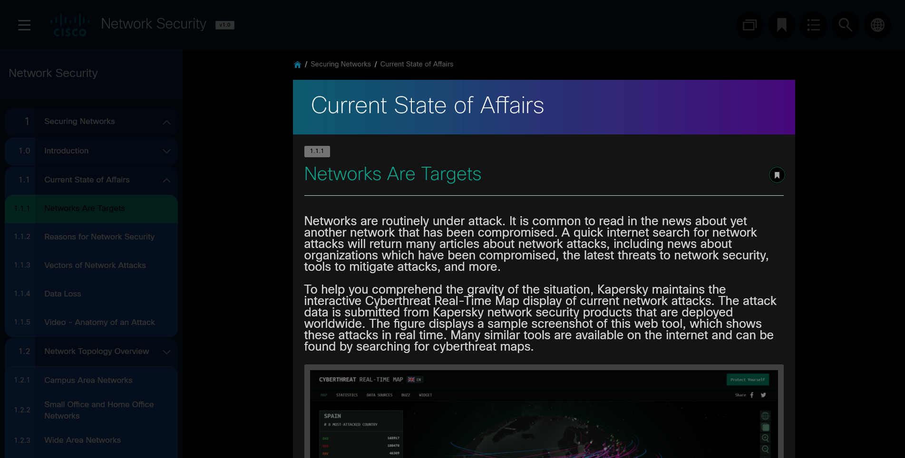
Task: Collapse the Current State of Affairs chevron
Action: point(166,180)
